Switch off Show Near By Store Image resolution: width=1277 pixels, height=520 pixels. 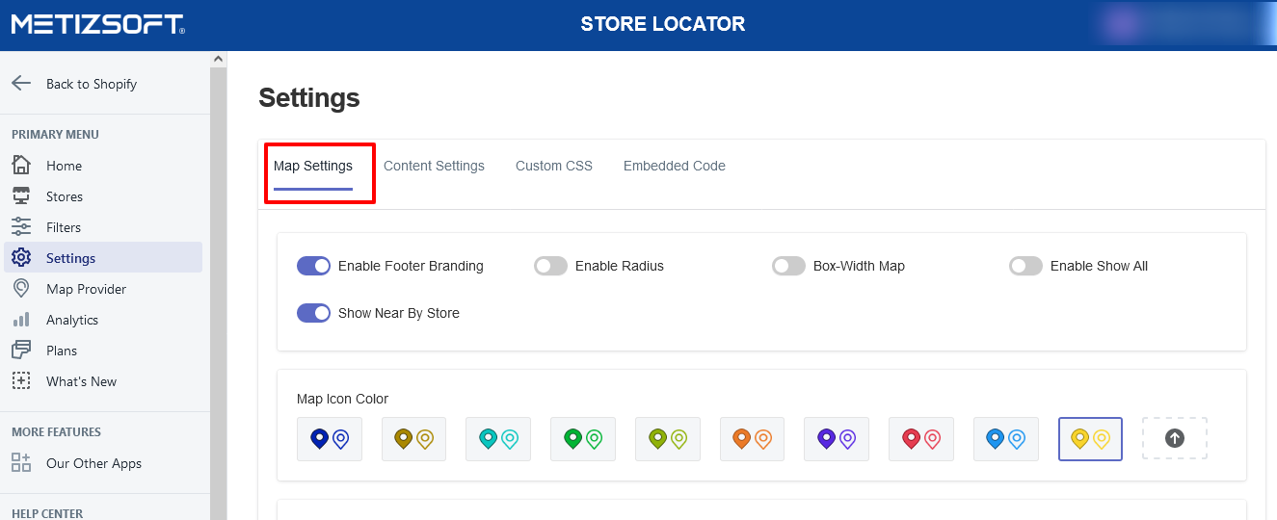[313, 313]
